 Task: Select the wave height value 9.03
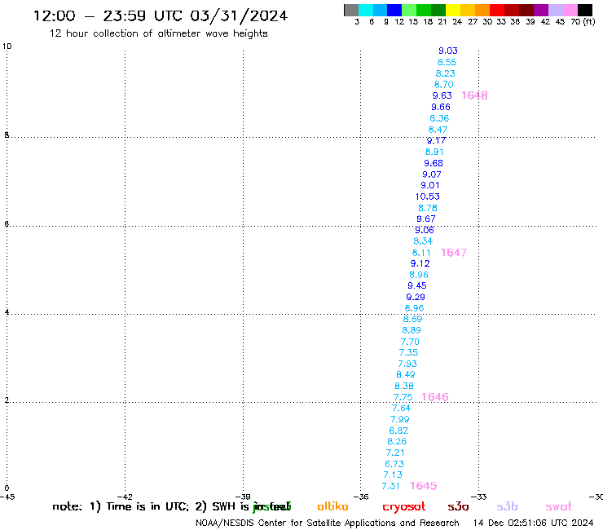(448, 51)
